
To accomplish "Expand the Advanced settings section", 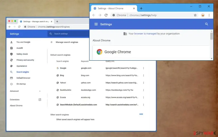I will (26, 91).
